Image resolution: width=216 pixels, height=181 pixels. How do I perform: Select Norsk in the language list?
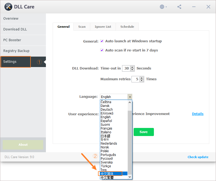click(x=114, y=147)
